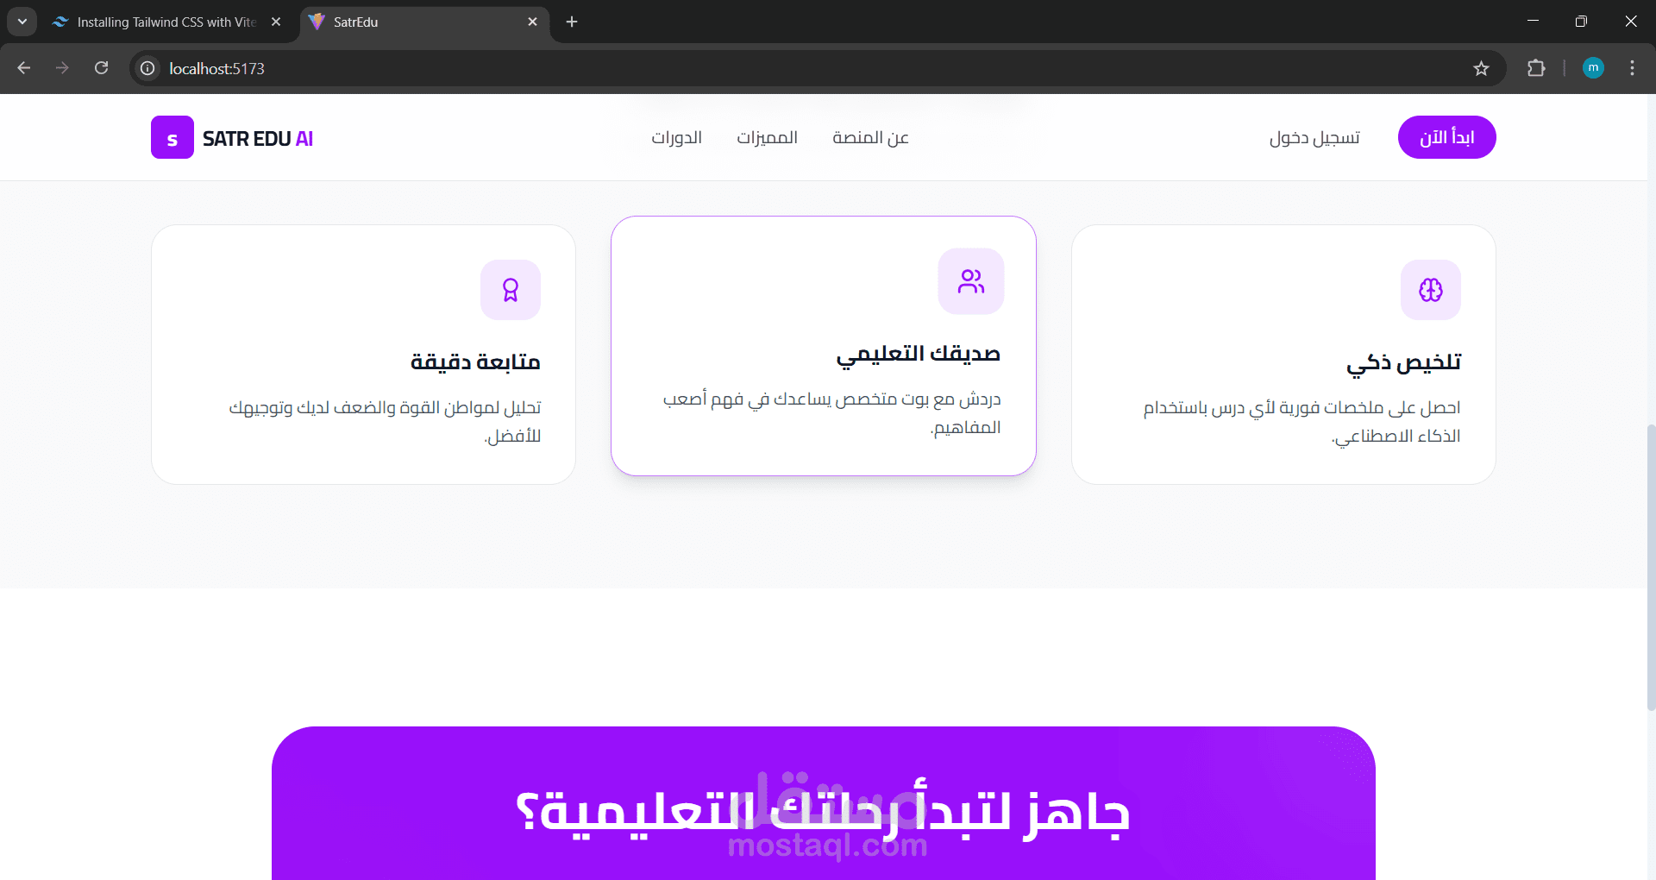Open the browser extensions menu

coord(1536,68)
